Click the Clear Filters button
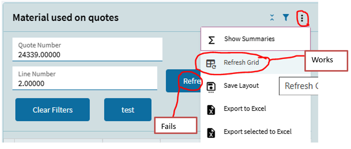This screenshot has height=149, width=351. point(52,110)
